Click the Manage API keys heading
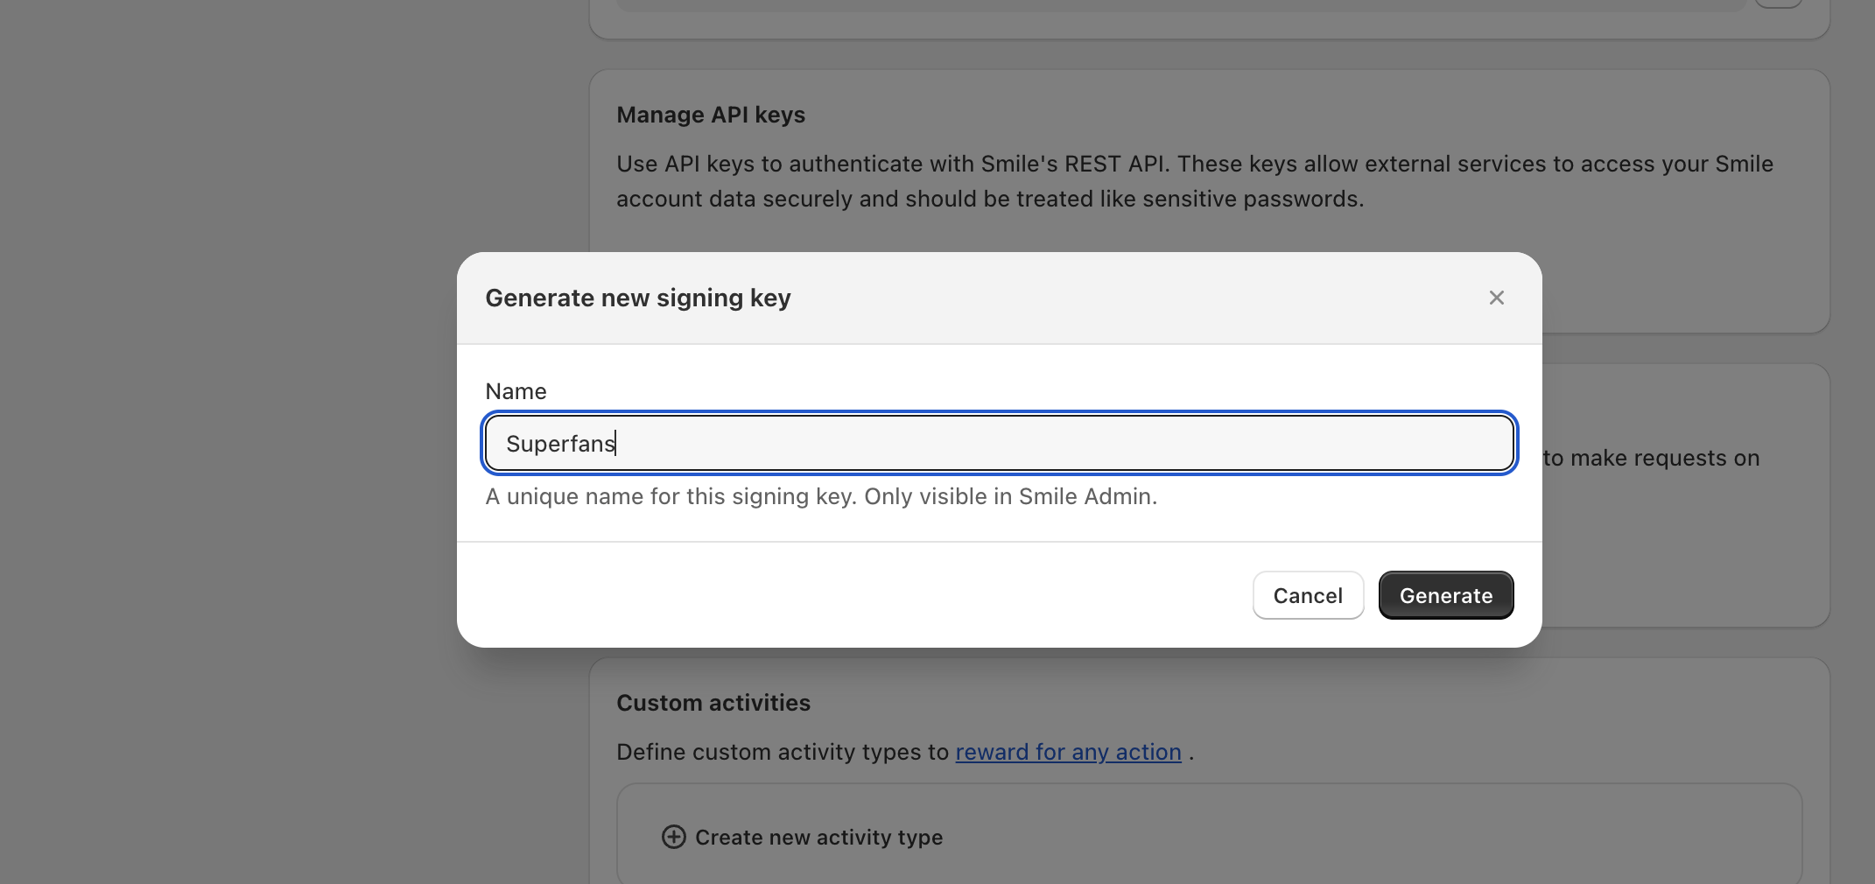The height and width of the screenshot is (884, 1875). [710, 115]
